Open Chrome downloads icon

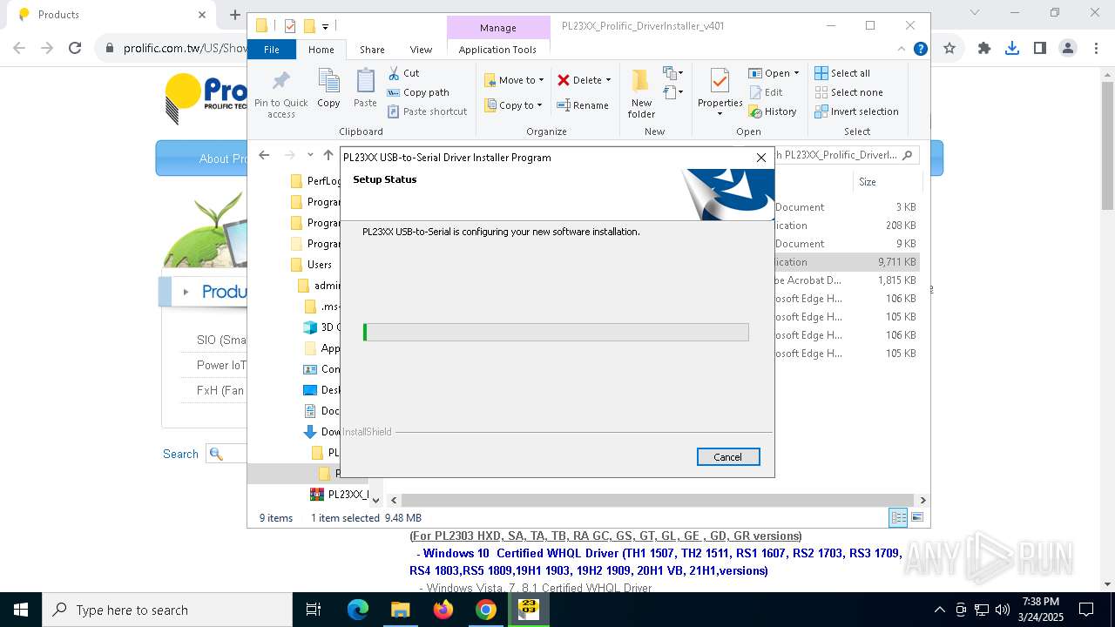(1012, 49)
